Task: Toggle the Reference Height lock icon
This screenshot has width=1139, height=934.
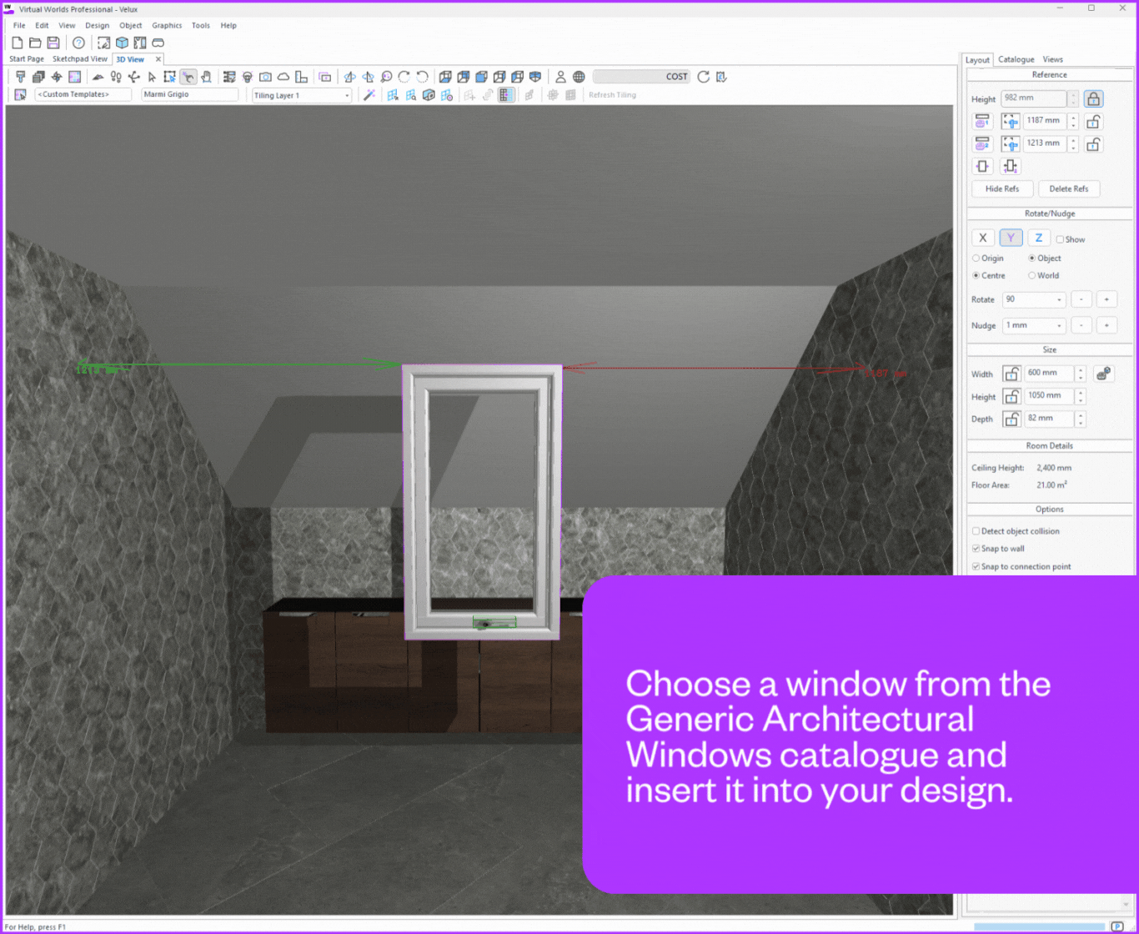Action: coord(1094,98)
